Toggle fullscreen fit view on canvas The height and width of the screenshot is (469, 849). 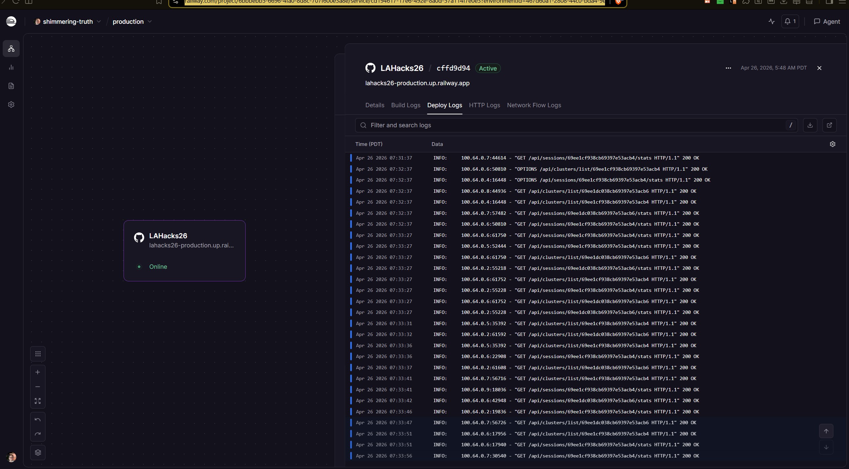[38, 401]
